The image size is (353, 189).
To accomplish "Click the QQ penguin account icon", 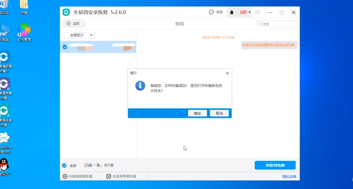I will (232, 12).
